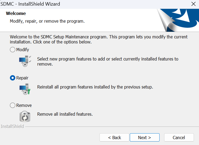Click the Modify computer-with-checkmarks icon
199x145 pixels.
[25, 61]
